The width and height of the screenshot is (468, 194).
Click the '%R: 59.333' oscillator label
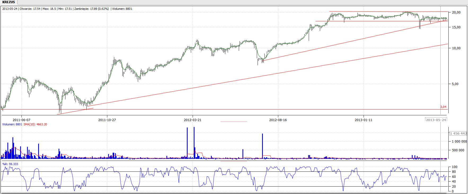tap(10, 164)
